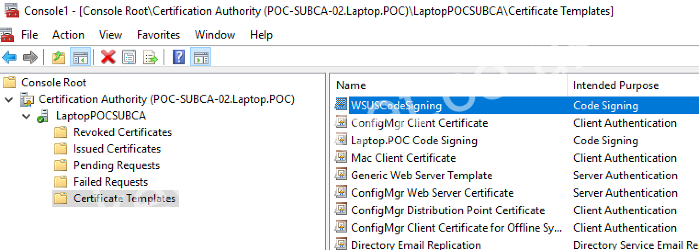
Task: Collapse the Certification Authority tree node
Action: click(9, 99)
